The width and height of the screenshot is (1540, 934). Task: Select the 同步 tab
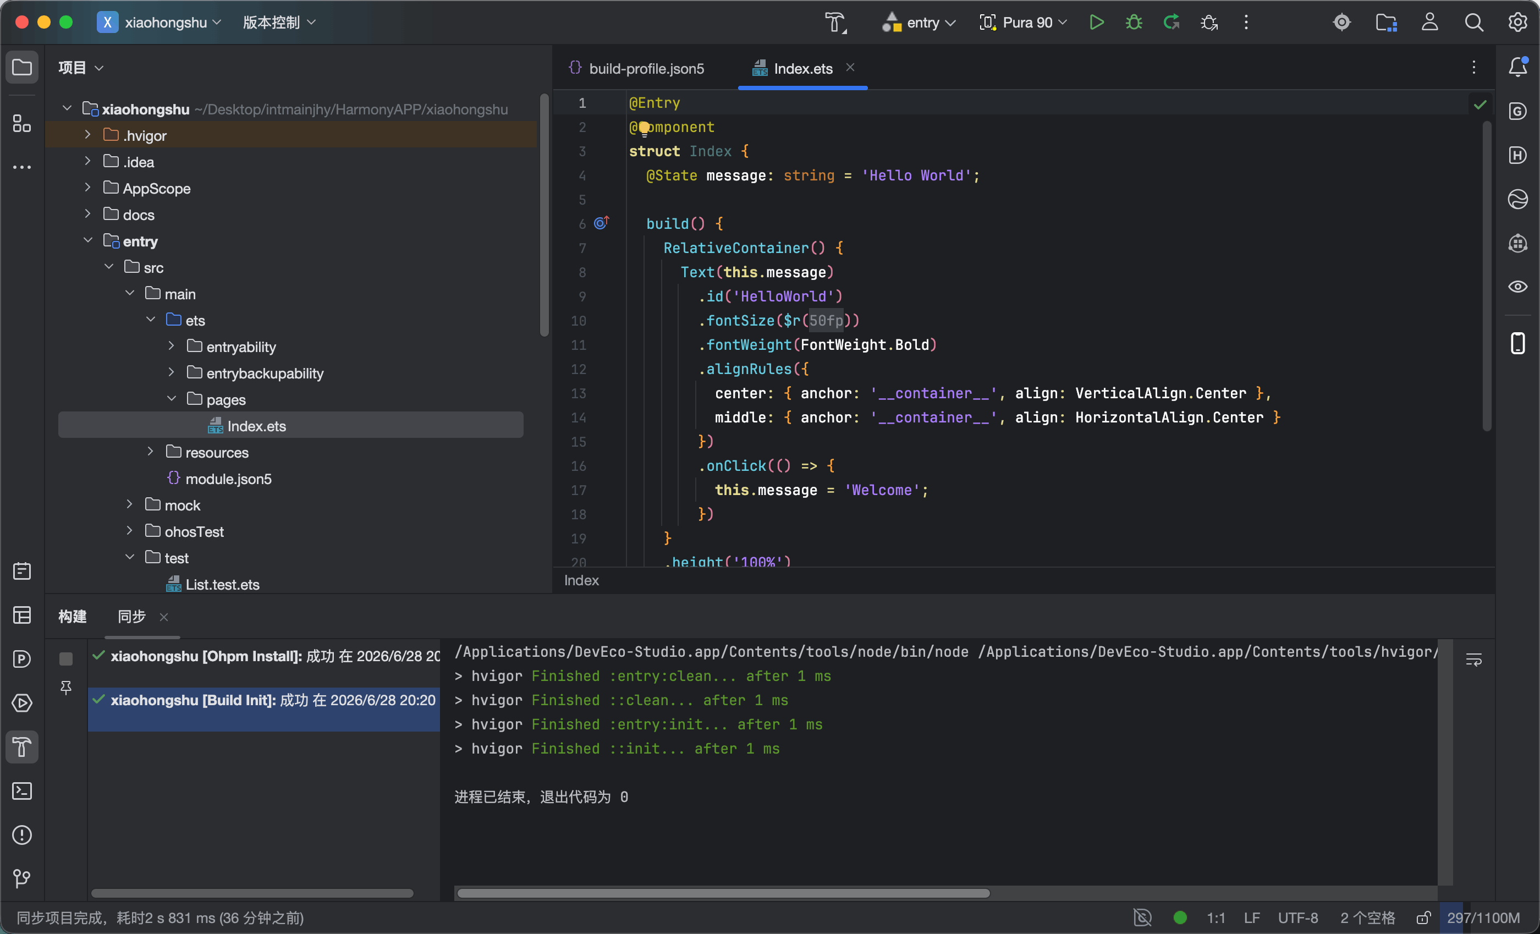131,617
